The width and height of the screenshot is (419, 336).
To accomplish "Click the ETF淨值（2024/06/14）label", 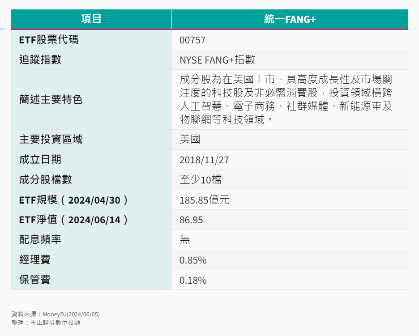I will (74, 220).
